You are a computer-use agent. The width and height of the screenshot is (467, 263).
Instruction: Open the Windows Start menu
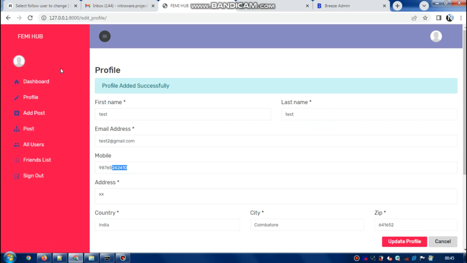[10, 258]
